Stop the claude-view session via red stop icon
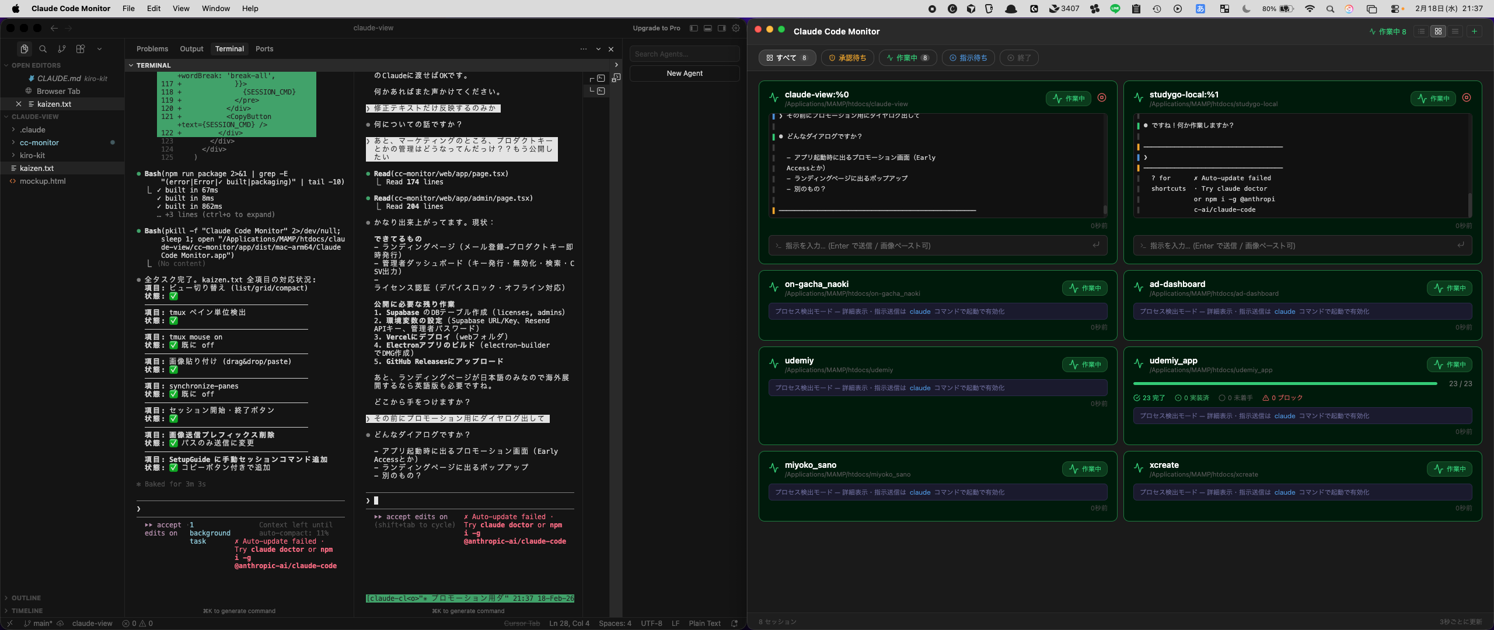 click(1102, 98)
